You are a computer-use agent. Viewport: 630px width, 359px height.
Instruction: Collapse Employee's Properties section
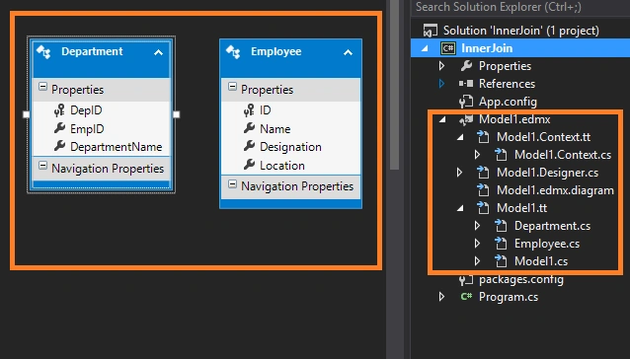232,87
